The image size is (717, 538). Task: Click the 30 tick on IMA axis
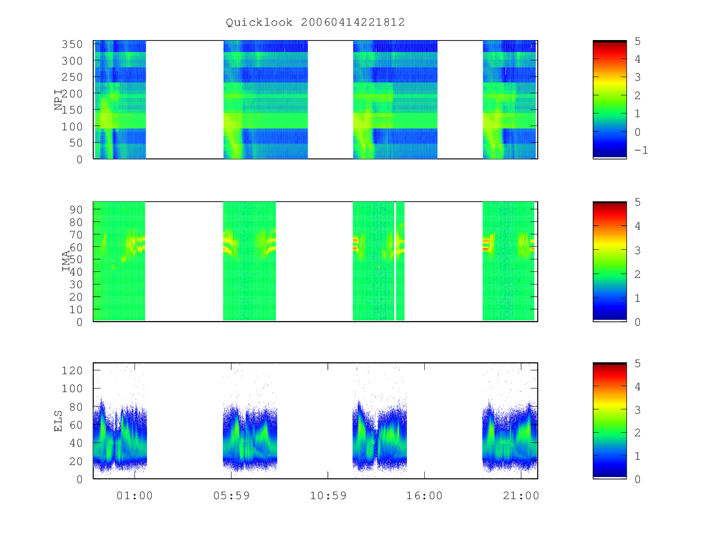[x=77, y=285]
